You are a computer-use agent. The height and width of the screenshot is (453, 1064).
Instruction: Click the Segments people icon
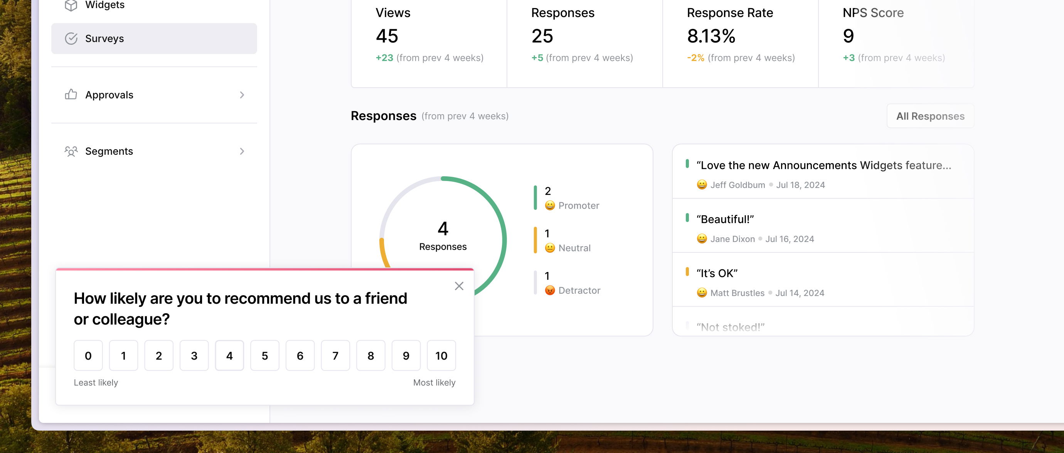71,151
